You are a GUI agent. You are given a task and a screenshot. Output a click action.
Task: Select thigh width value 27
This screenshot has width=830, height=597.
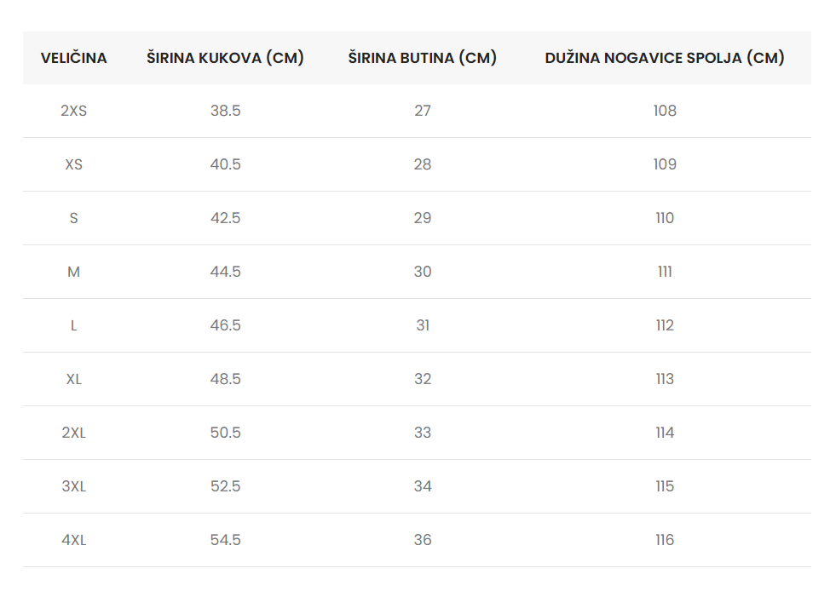423,111
